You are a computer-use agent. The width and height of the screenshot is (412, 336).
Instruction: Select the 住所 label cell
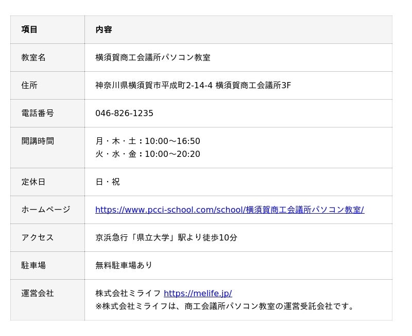(29, 85)
